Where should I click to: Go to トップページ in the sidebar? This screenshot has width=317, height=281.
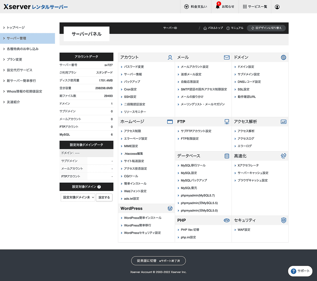tap(16, 27)
